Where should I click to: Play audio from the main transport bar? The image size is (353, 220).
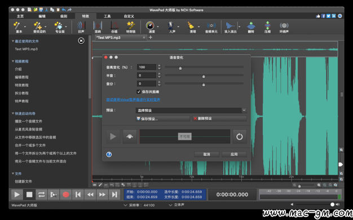tap(17, 194)
